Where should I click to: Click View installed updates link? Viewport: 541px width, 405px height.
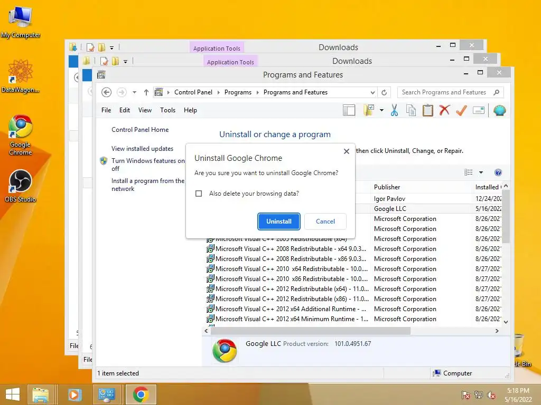click(142, 148)
